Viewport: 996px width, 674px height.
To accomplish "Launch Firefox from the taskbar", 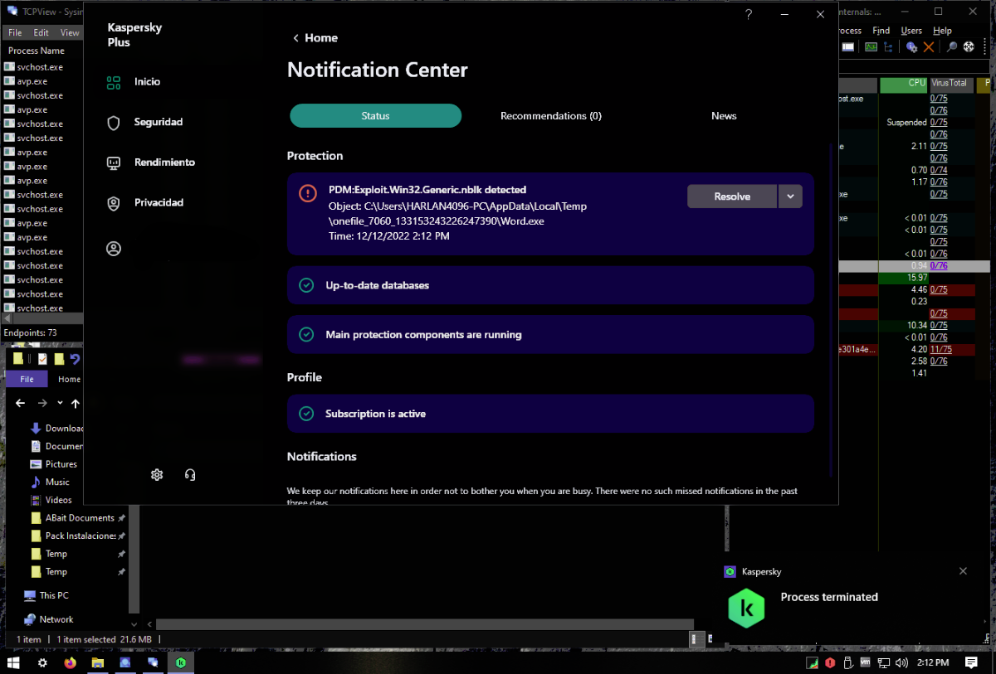I will pos(70,662).
